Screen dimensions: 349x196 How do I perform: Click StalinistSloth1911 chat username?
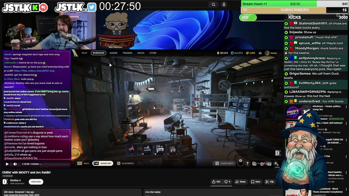313,23
